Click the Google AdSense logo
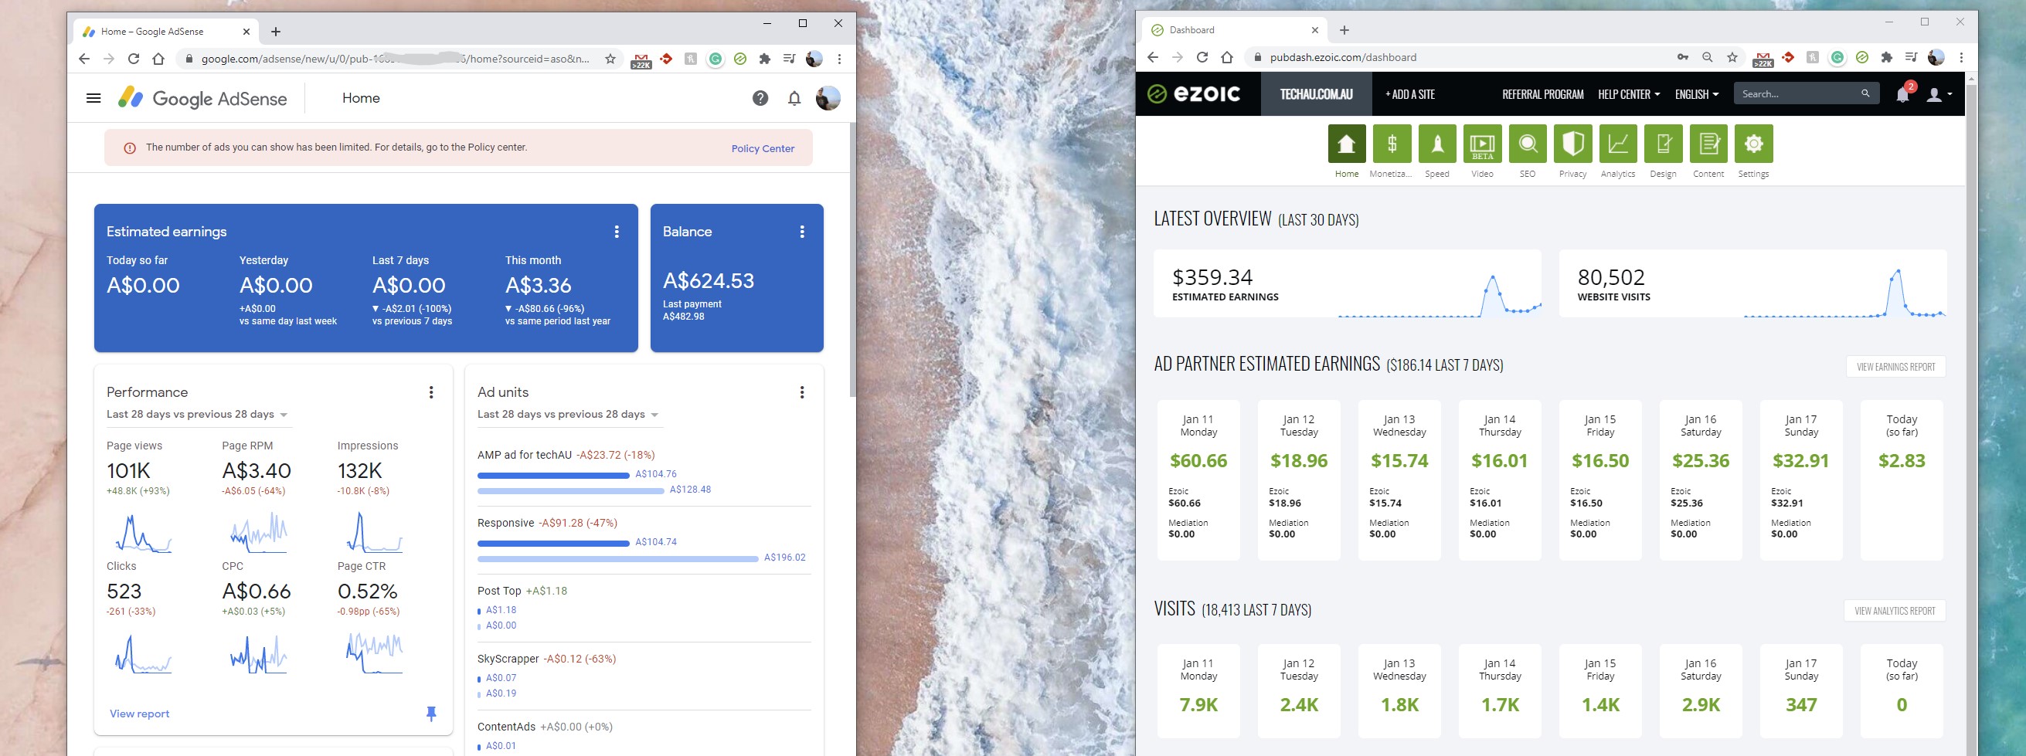 [202, 98]
